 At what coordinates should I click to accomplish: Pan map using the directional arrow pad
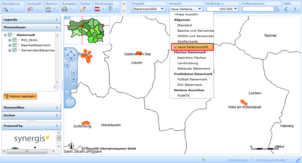pyautogui.click(x=71, y=55)
